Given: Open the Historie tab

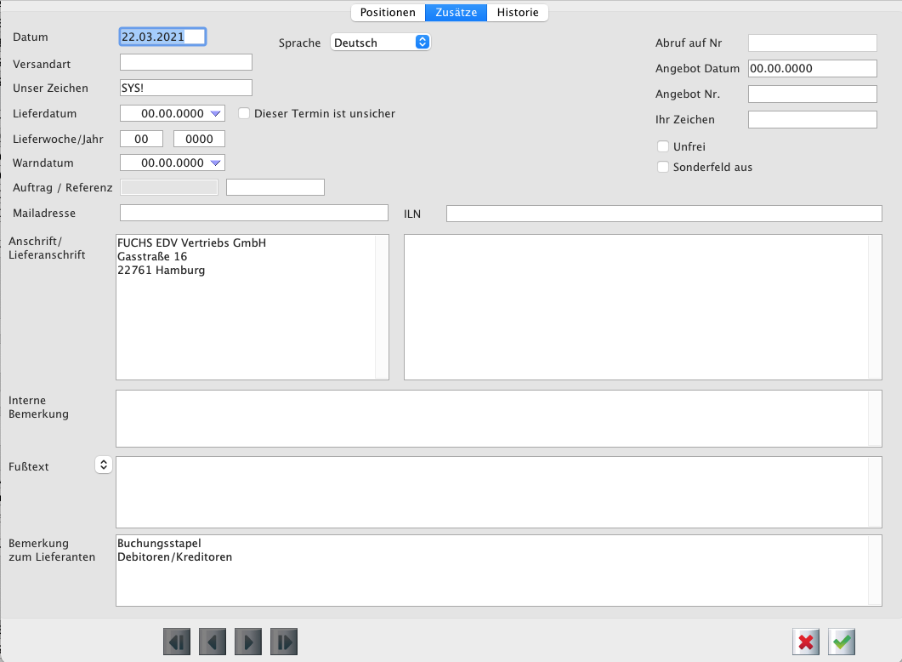Looking at the screenshot, I should click(x=518, y=13).
